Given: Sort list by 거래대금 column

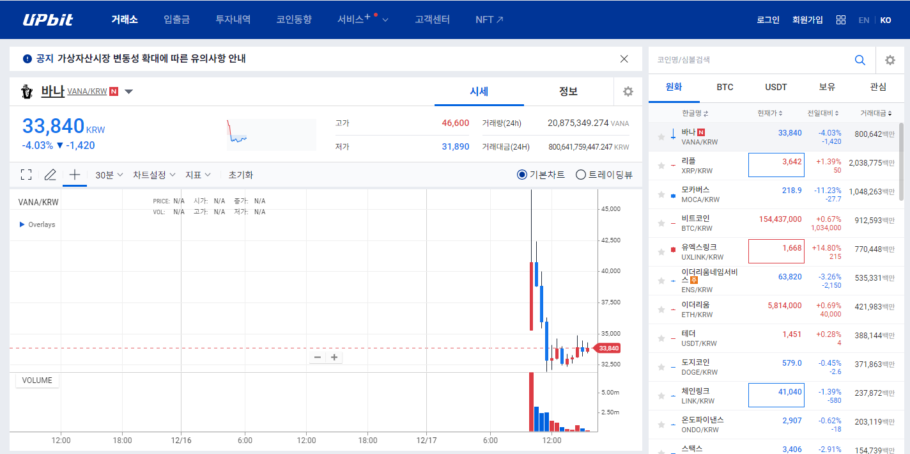Looking at the screenshot, I should click(876, 113).
